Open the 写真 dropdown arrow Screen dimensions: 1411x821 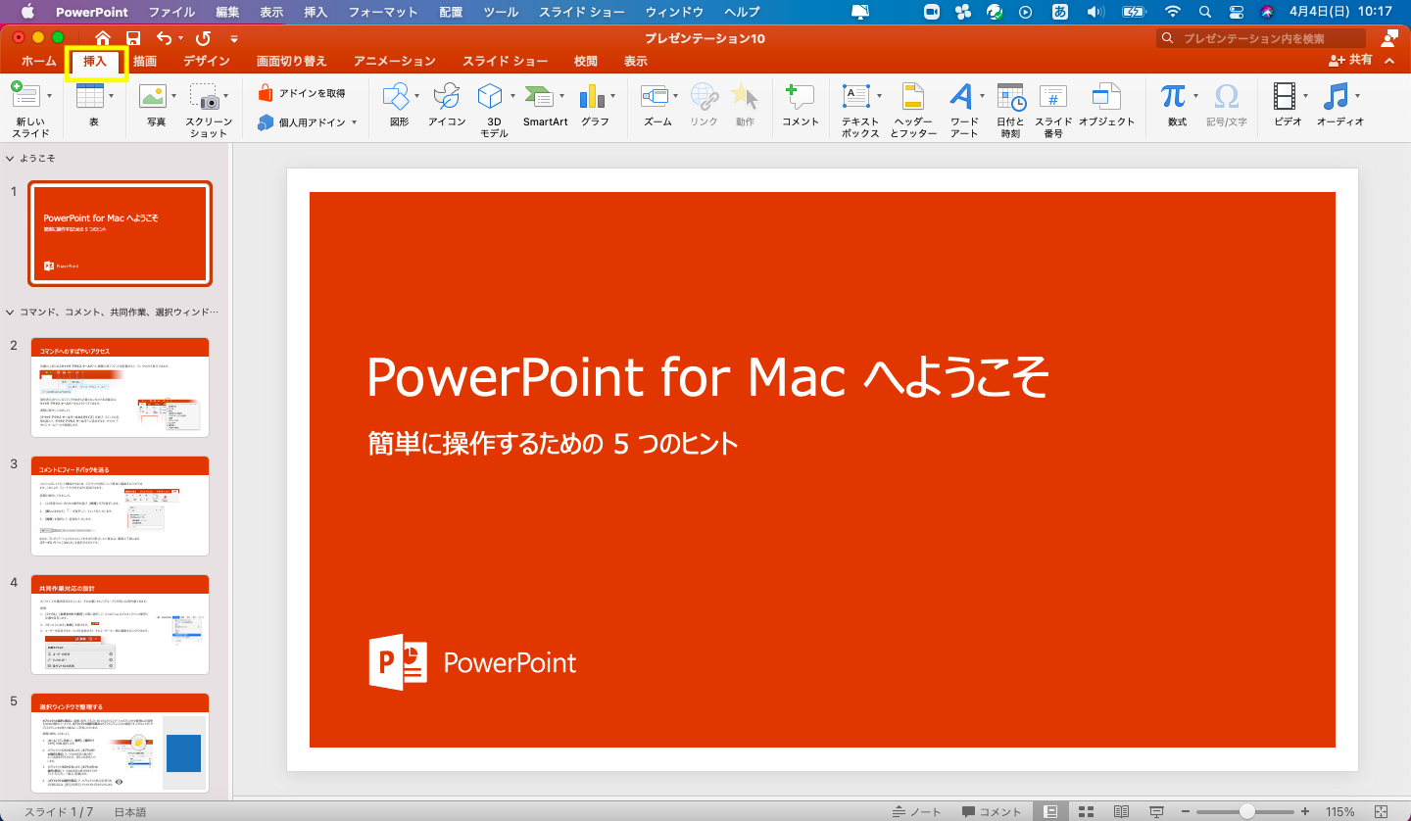[173, 96]
